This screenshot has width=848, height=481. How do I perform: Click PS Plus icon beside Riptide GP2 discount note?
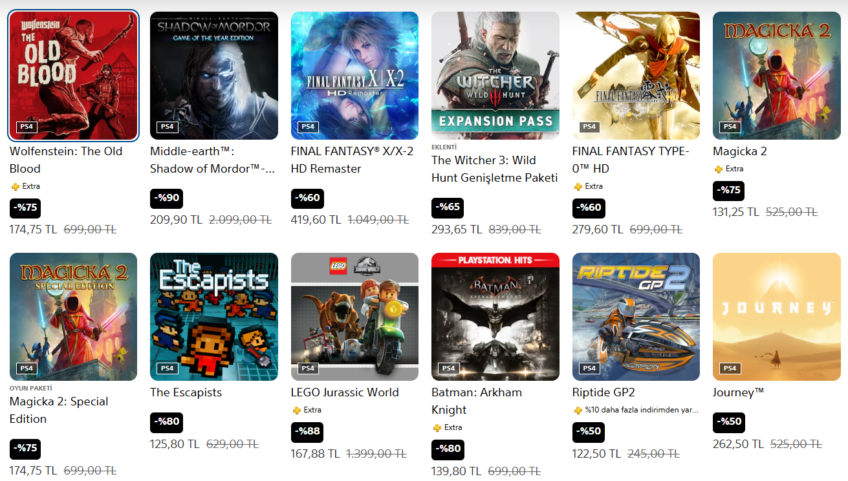click(578, 410)
